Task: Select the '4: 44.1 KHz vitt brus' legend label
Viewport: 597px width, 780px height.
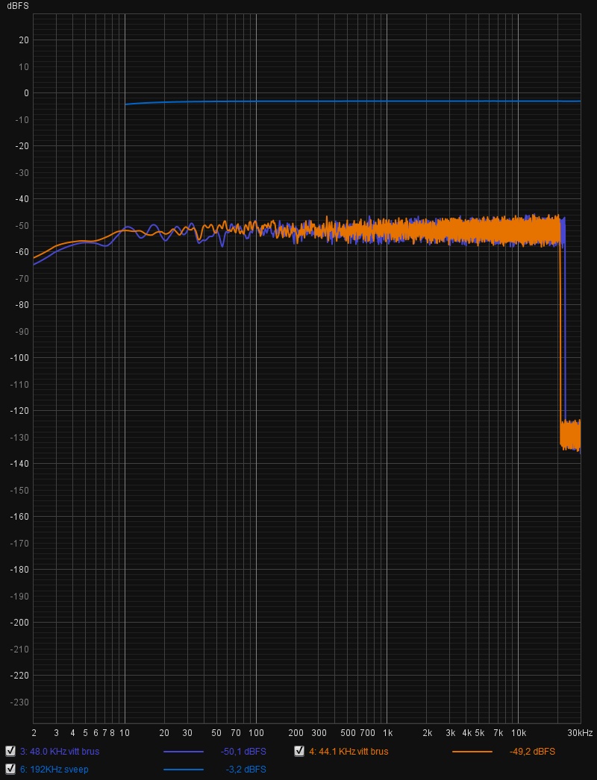Action: click(x=348, y=752)
